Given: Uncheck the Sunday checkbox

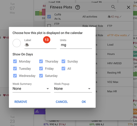Looking at the screenshot, I should point(63,61).
